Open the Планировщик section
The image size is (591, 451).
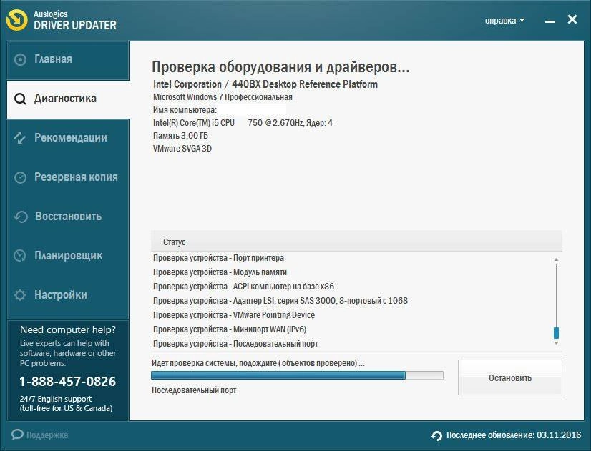pos(68,256)
